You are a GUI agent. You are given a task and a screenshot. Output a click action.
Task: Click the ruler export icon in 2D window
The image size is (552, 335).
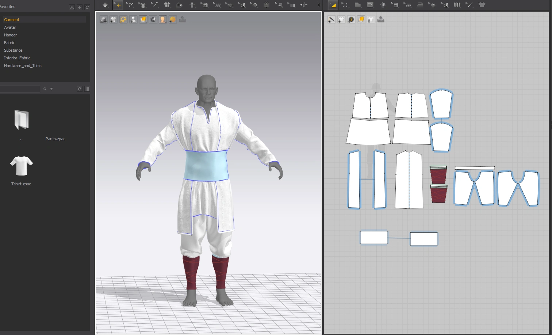pyautogui.click(x=381, y=19)
